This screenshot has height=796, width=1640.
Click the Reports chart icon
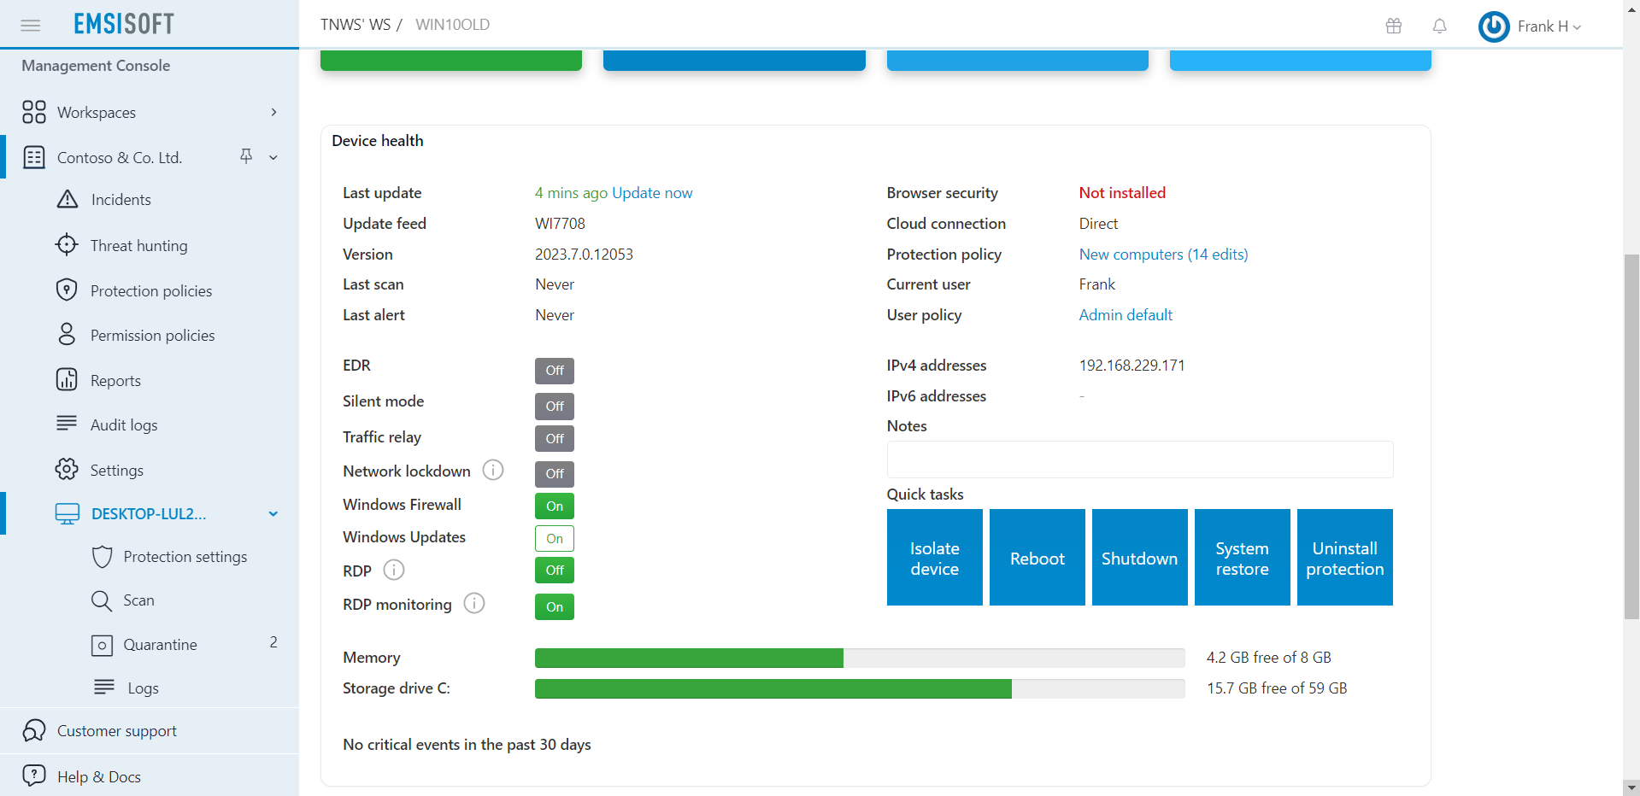click(67, 379)
